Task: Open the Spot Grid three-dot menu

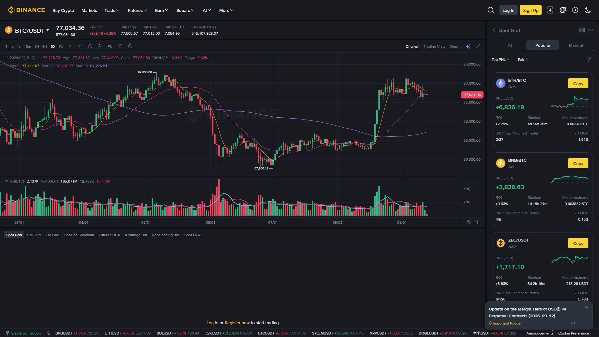Action: pyautogui.click(x=591, y=30)
